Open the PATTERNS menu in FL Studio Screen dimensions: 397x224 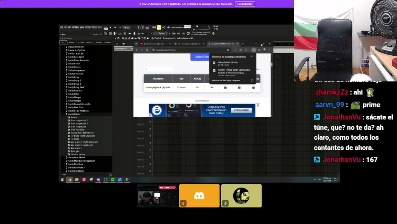(x=75, y=27)
